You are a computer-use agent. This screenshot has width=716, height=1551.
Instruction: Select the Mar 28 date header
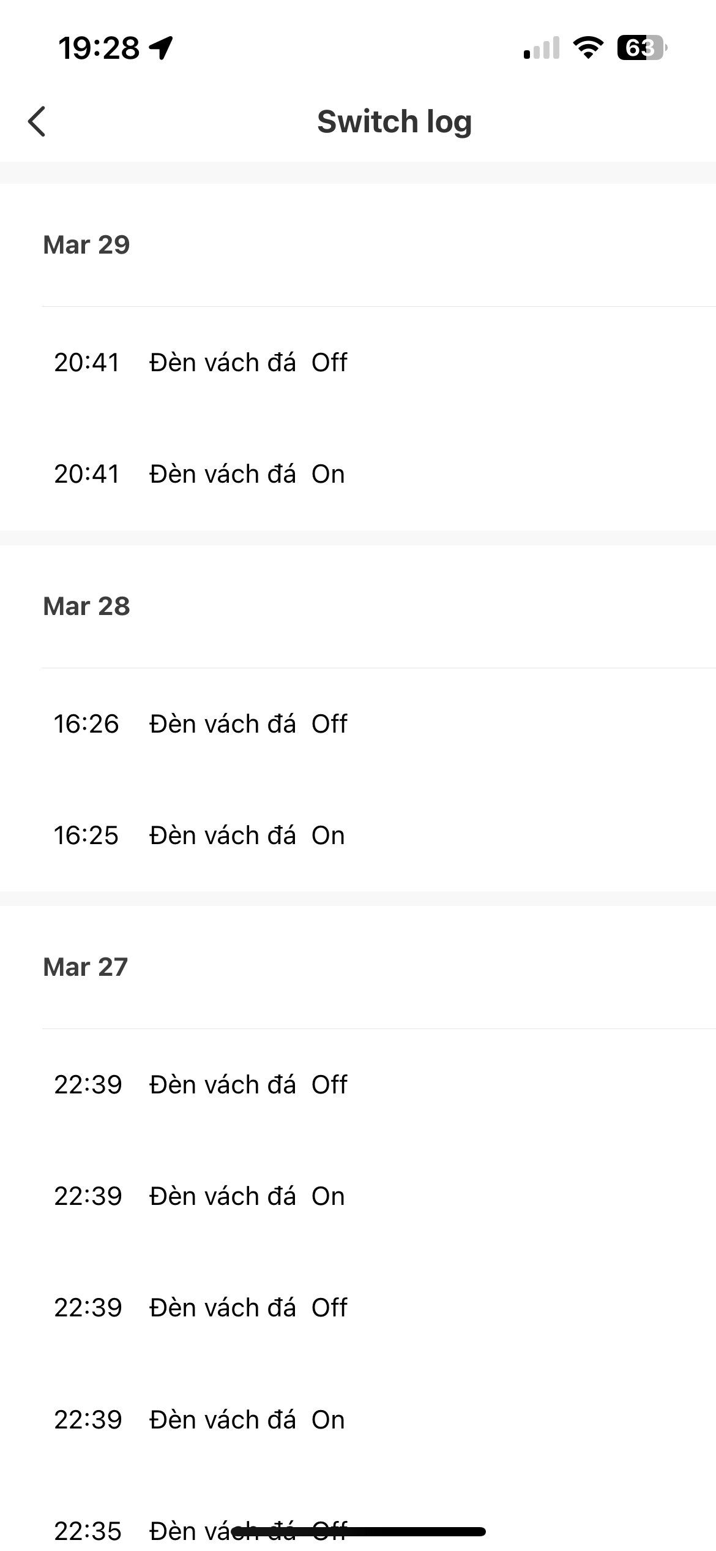coord(86,606)
